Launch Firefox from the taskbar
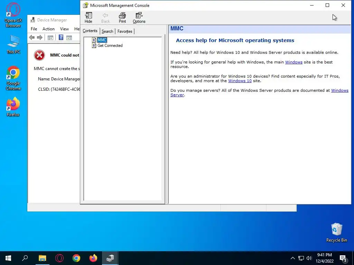 93,258
